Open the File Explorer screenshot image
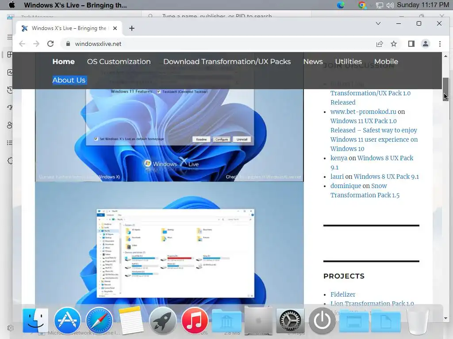The image size is (453, 339). tap(169, 244)
